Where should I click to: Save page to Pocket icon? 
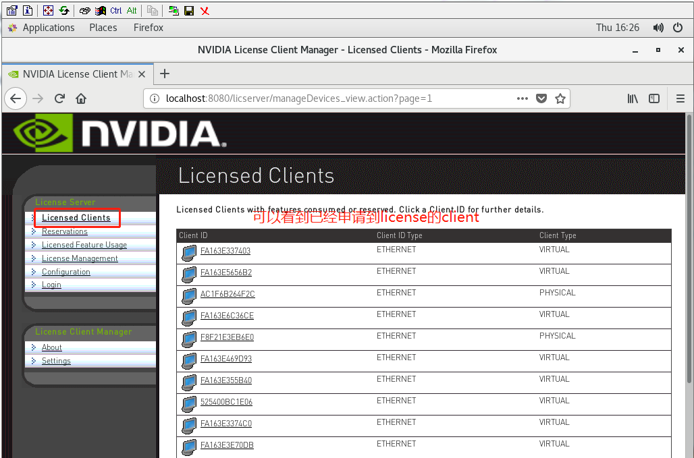(x=541, y=98)
